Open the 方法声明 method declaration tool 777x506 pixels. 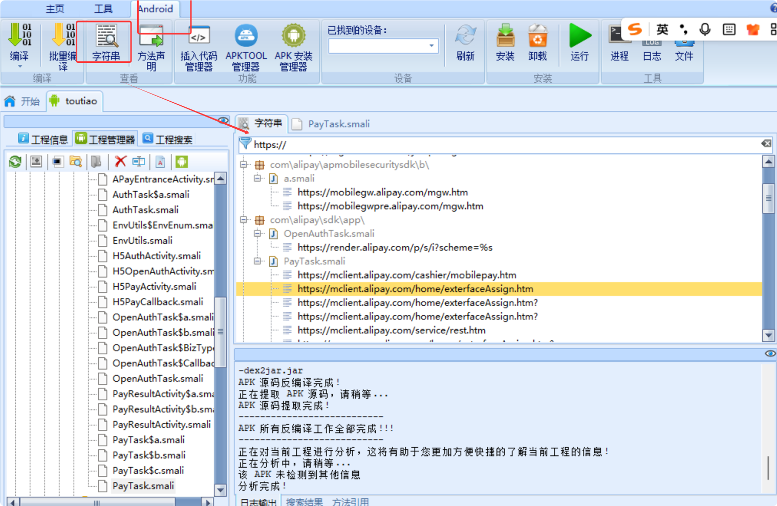point(152,48)
